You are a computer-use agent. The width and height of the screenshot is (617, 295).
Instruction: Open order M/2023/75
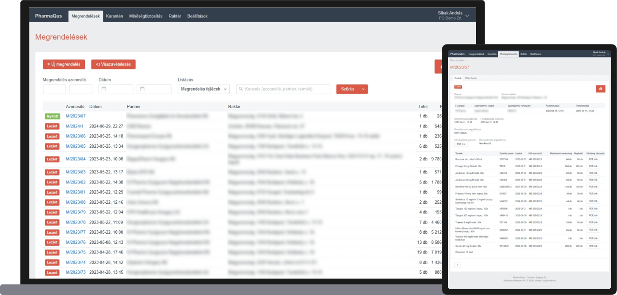pyautogui.click(x=76, y=252)
